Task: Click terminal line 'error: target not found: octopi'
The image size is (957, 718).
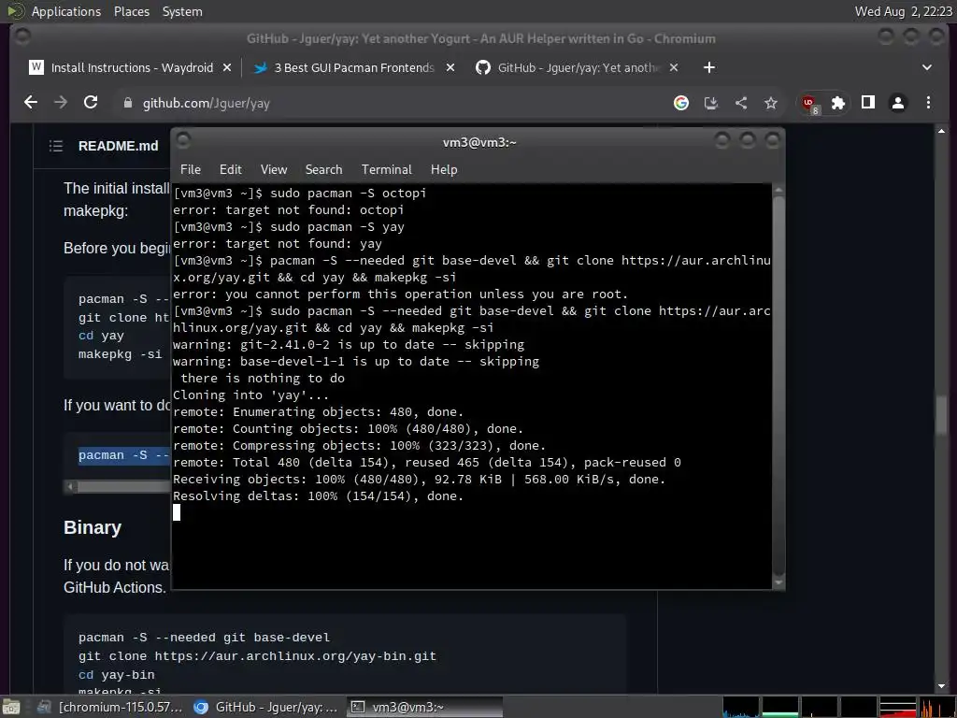Action: (288, 209)
